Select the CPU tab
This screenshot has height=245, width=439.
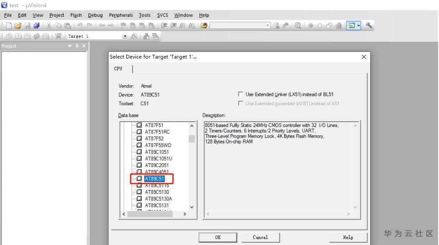coord(118,69)
